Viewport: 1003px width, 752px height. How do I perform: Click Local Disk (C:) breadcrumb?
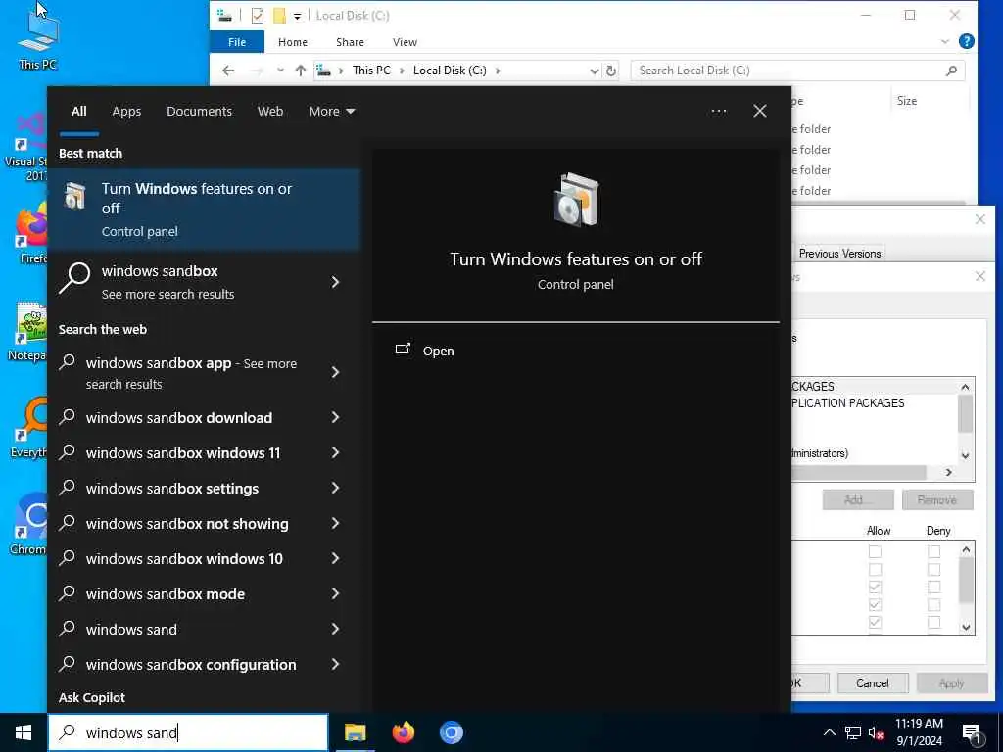tap(450, 70)
